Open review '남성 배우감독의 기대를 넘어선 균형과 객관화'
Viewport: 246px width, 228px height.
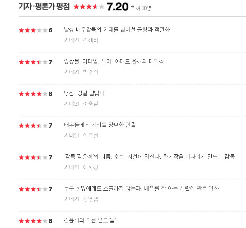pyautogui.click(x=117, y=30)
